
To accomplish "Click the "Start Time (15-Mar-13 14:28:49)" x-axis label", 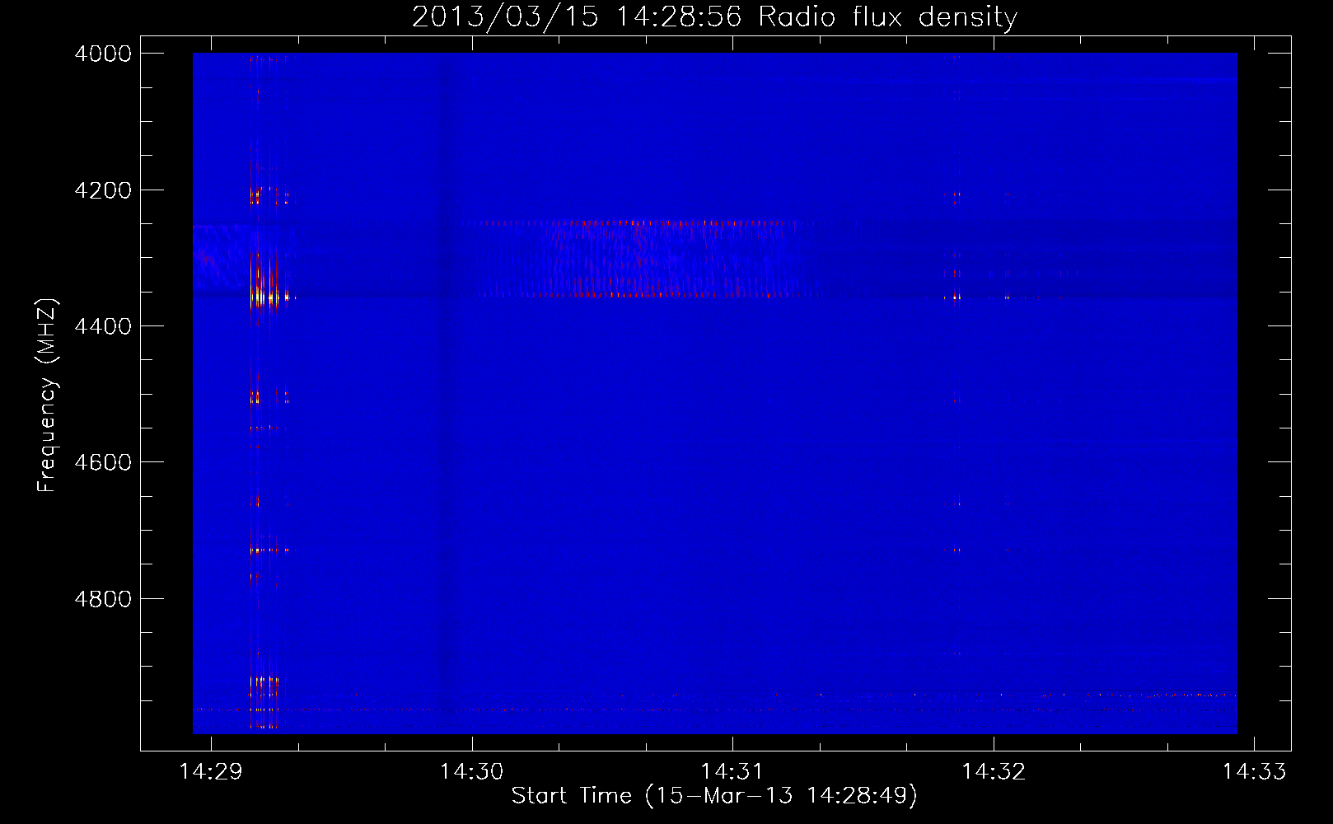I will point(714,796).
